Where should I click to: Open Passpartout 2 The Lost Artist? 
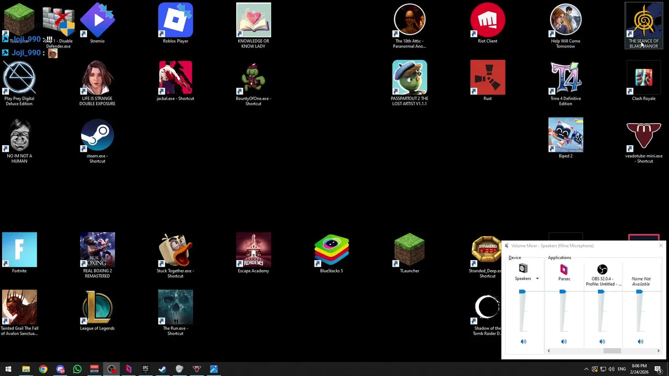coord(409,83)
